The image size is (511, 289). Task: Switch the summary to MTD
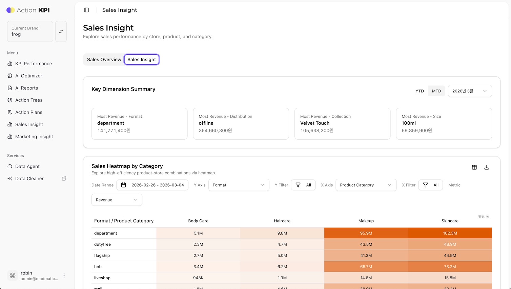(436, 91)
